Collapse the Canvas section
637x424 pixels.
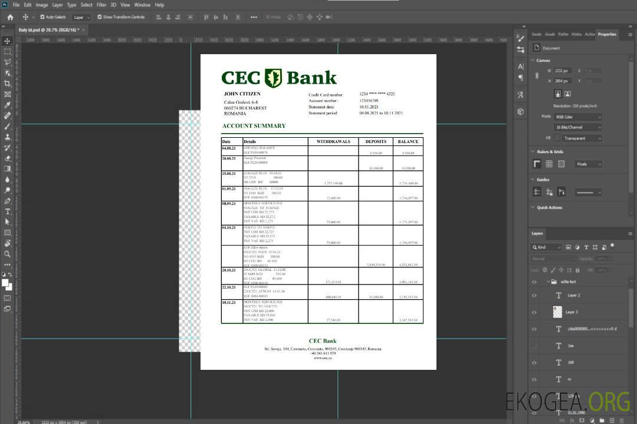tap(533, 60)
